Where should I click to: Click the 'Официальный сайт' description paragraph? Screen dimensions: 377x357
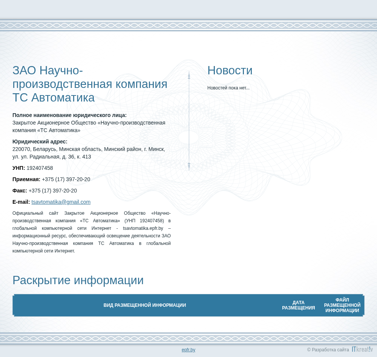(x=92, y=232)
